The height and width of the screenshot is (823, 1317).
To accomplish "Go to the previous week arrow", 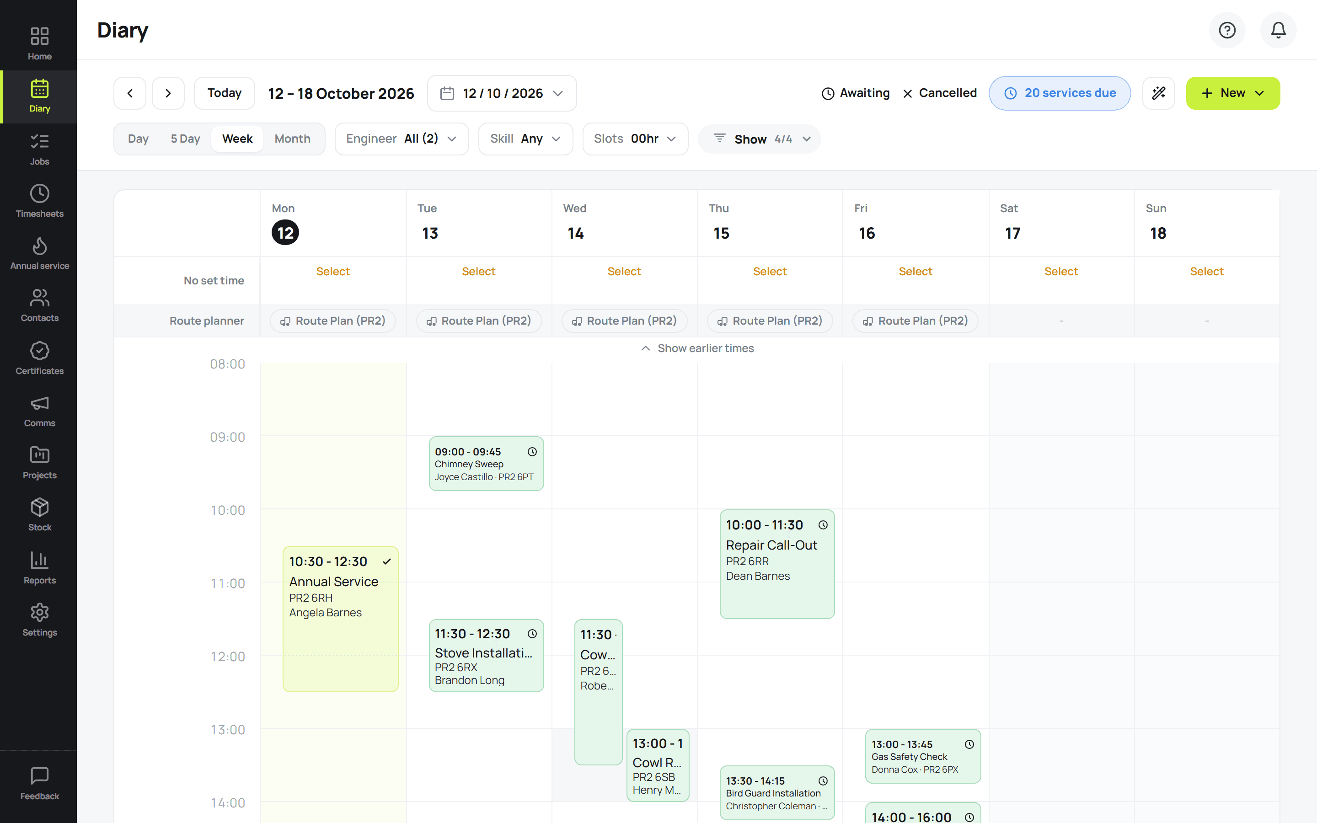I will 129,93.
